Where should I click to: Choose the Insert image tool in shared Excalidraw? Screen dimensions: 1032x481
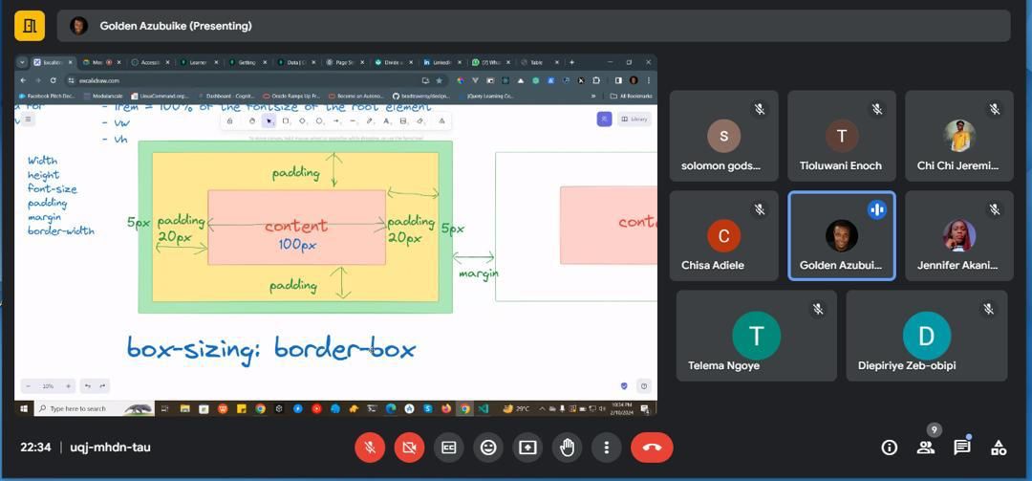[x=403, y=121]
